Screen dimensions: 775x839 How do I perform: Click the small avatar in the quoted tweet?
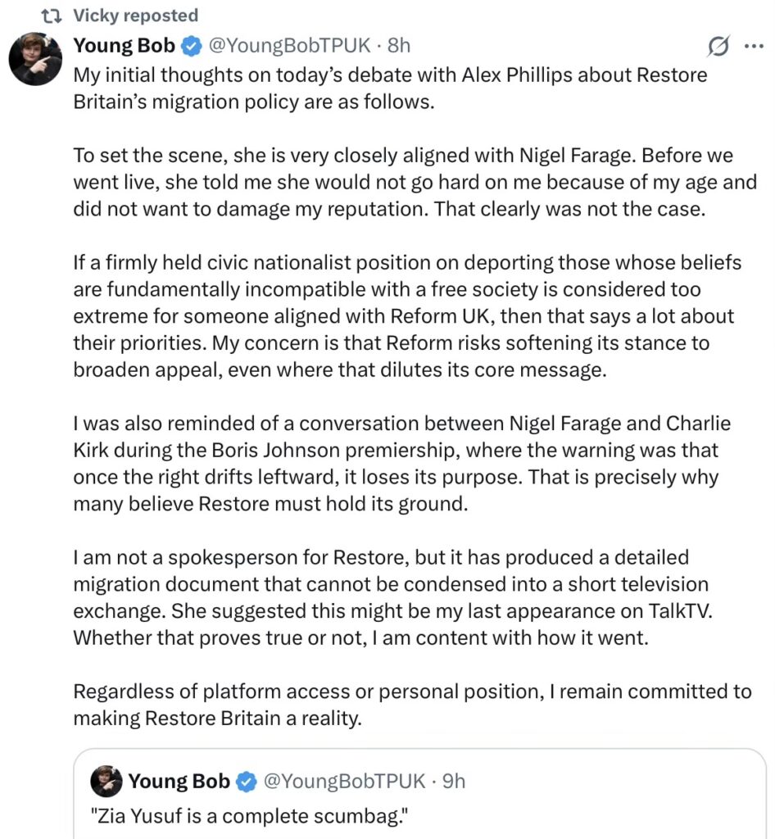pyautogui.click(x=106, y=782)
